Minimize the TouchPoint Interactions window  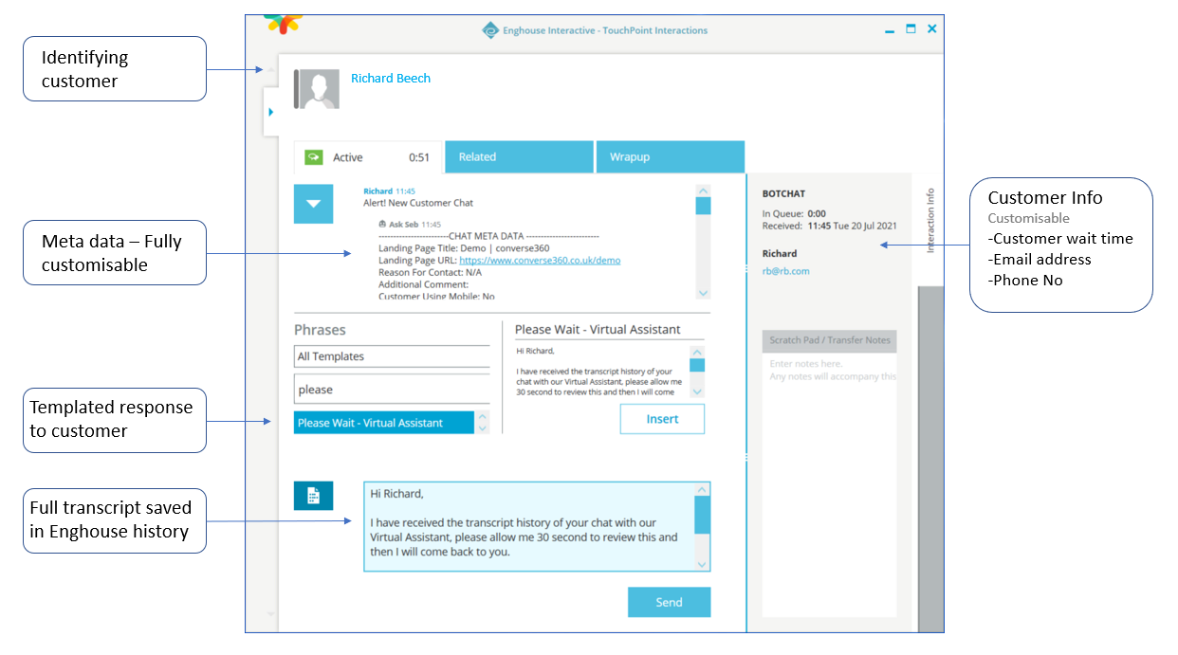coord(890,30)
